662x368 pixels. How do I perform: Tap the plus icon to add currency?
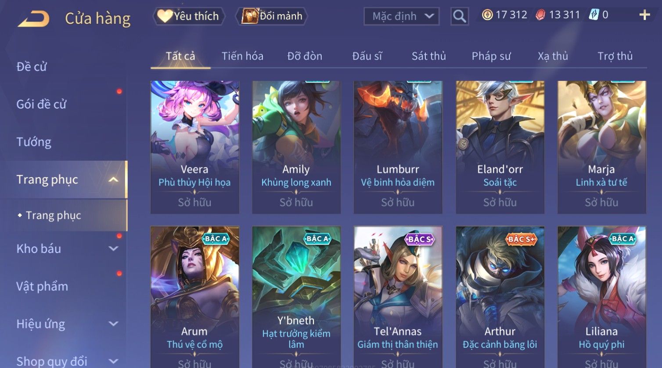pos(644,15)
